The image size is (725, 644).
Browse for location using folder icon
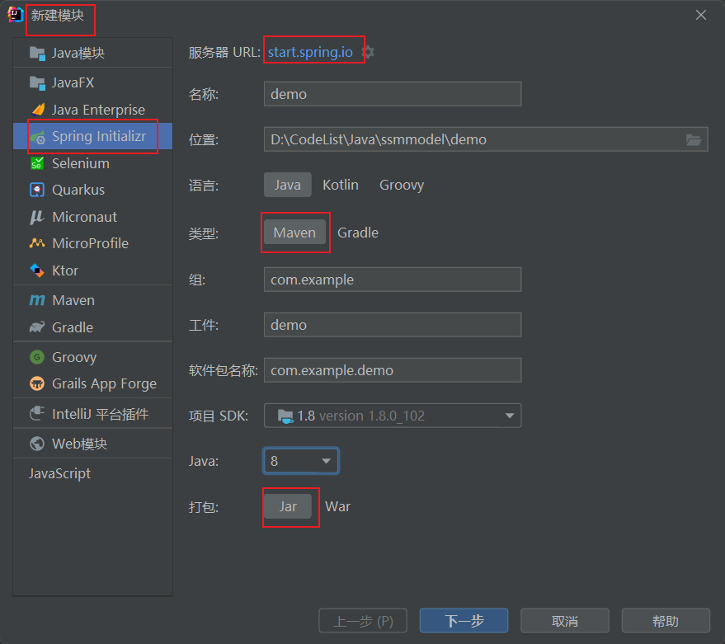coord(694,139)
